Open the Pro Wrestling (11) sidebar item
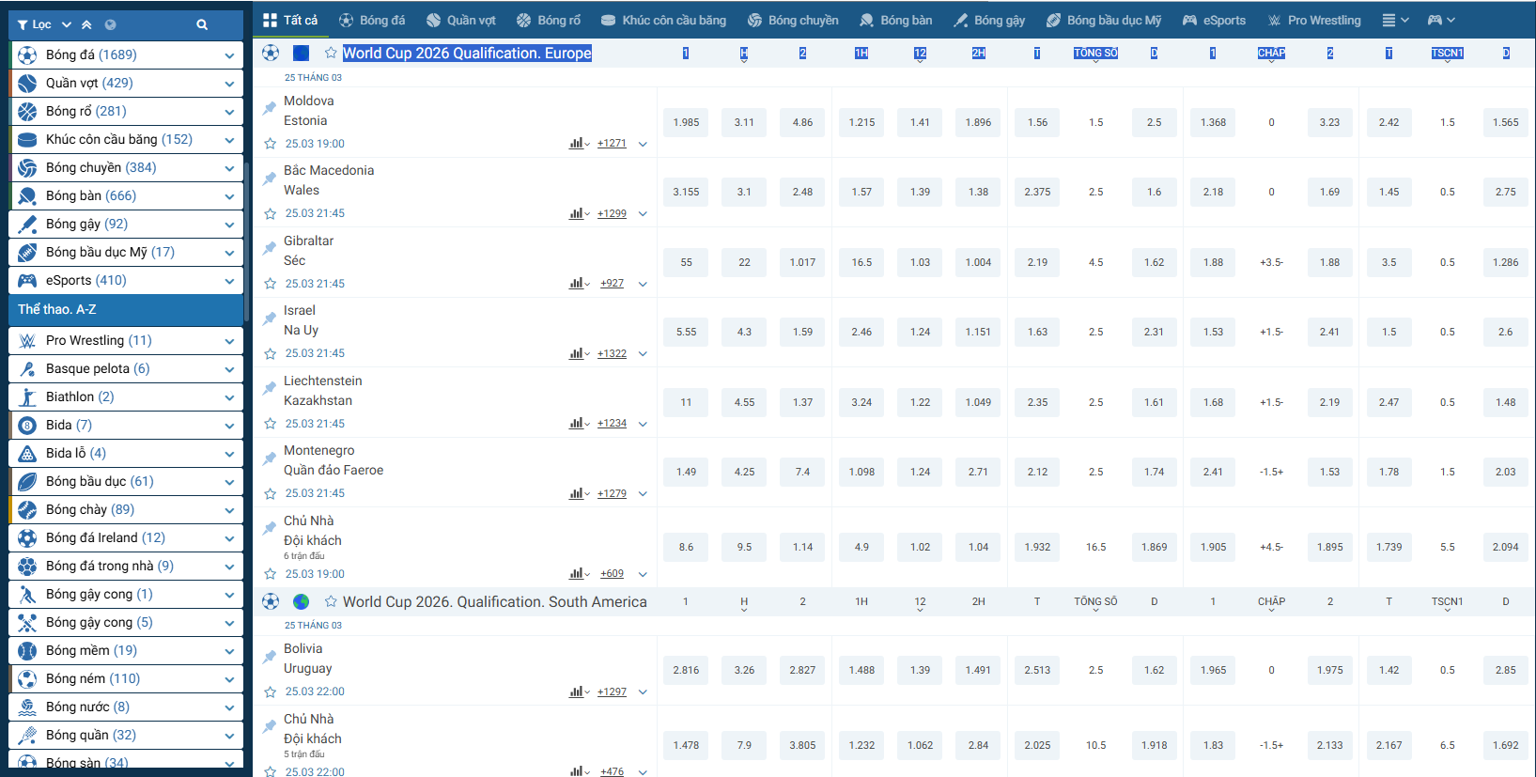The width and height of the screenshot is (1536, 777). (x=126, y=340)
